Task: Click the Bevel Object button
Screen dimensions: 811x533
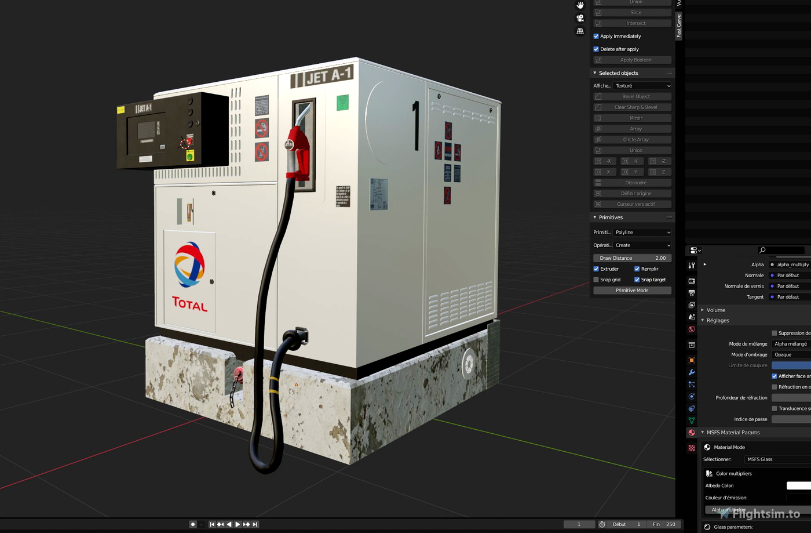Action: tap(633, 96)
